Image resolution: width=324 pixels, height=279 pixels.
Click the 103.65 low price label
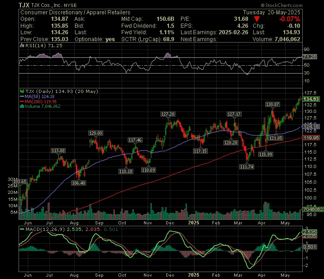[20, 182]
